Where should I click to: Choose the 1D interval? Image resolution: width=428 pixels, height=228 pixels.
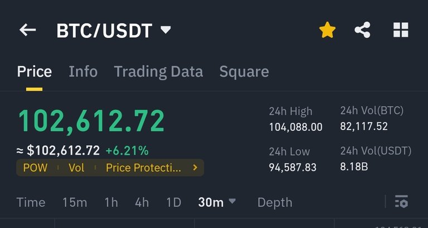(x=174, y=202)
